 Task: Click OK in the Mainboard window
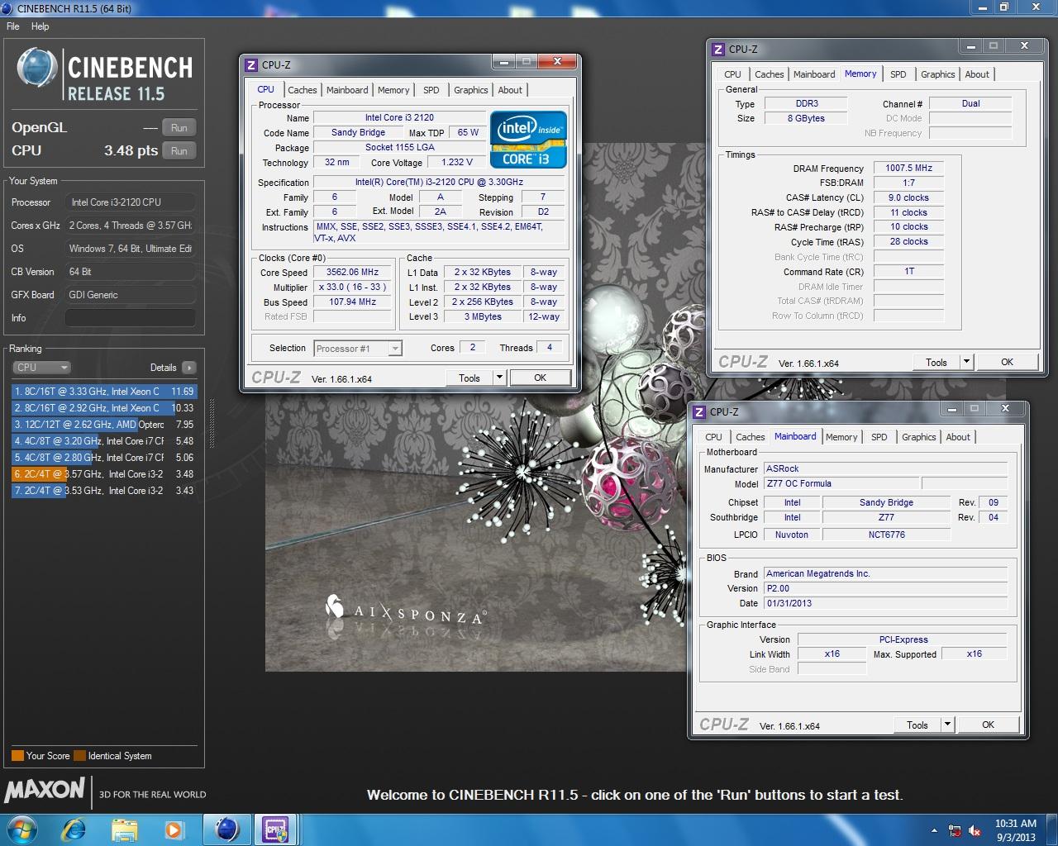coord(988,725)
